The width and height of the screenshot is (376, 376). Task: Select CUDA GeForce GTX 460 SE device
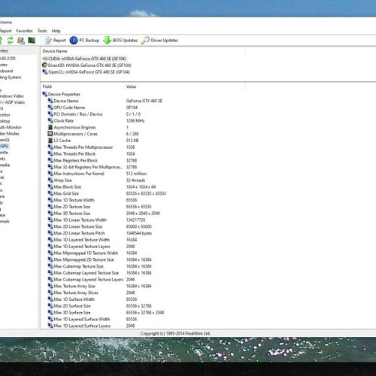point(84,59)
